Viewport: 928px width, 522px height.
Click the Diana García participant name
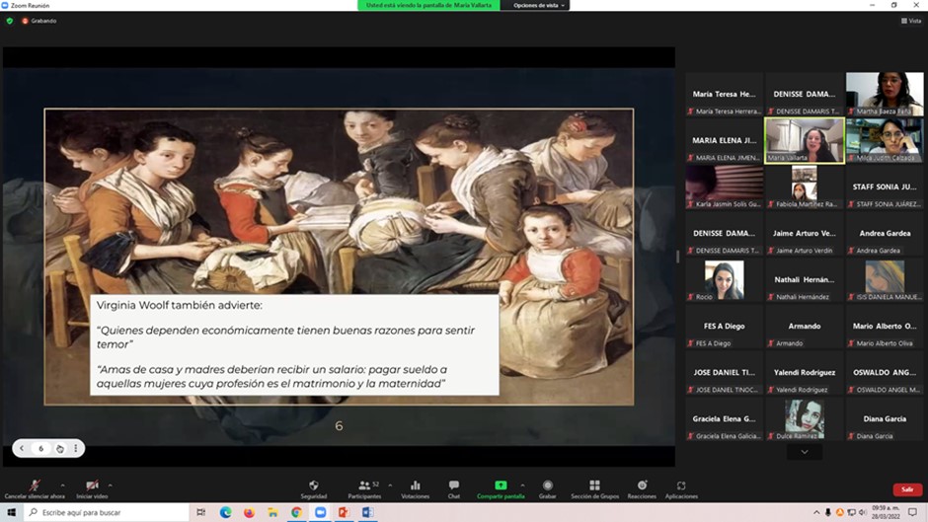[x=885, y=418]
